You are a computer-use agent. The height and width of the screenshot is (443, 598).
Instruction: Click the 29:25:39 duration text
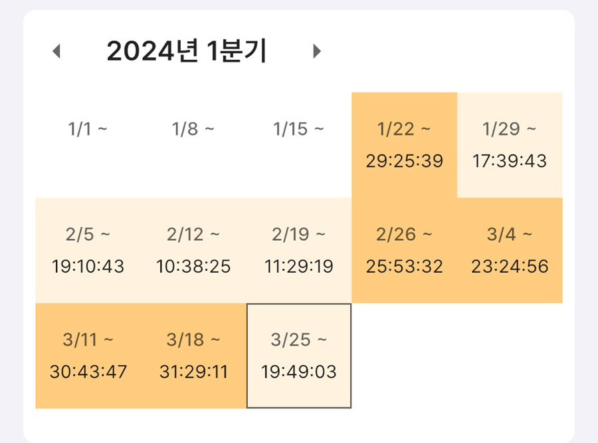(x=404, y=162)
